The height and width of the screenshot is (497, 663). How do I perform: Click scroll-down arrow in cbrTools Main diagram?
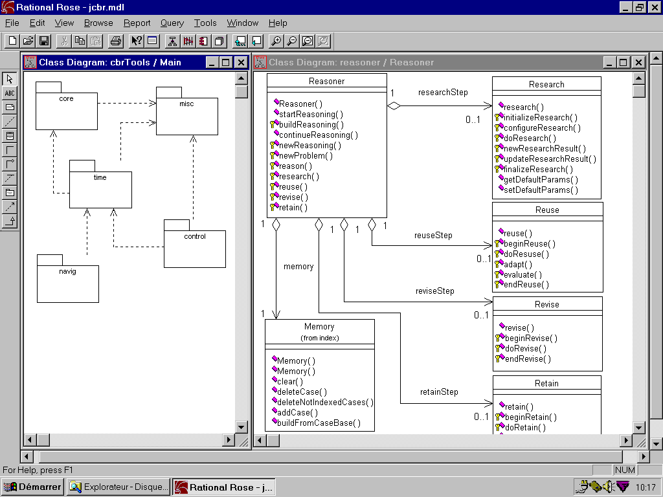pyautogui.click(x=242, y=427)
